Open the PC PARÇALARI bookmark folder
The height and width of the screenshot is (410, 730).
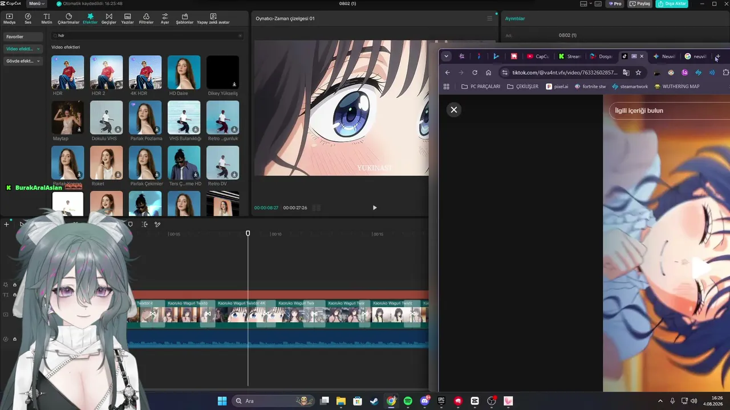point(480,87)
